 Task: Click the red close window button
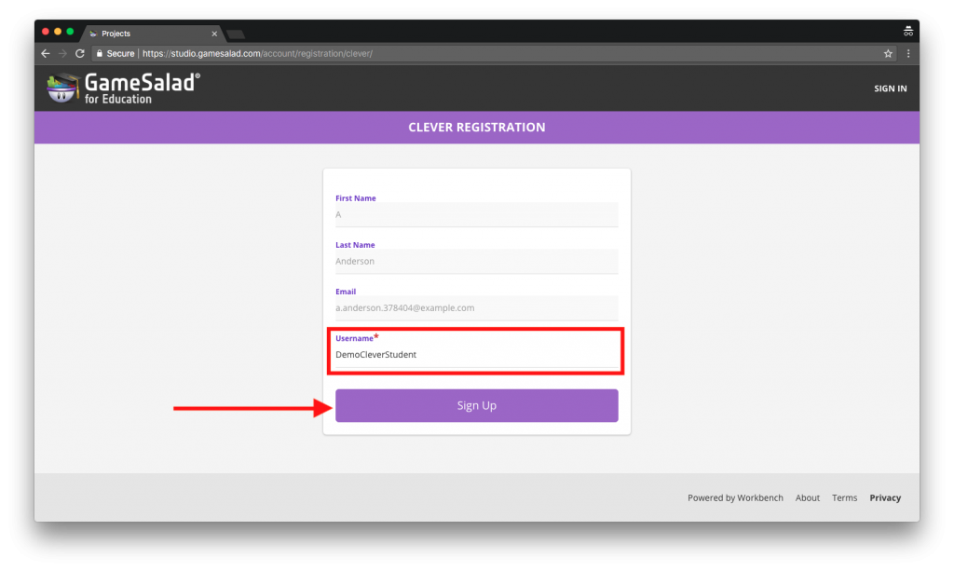click(46, 32)
